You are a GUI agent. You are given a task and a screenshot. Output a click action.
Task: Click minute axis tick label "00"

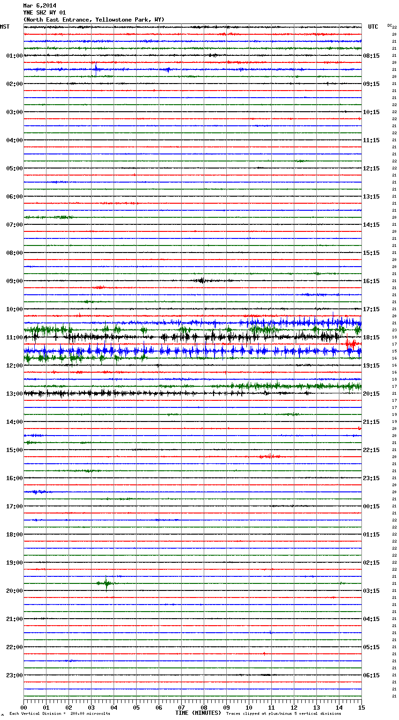point(24,707)
